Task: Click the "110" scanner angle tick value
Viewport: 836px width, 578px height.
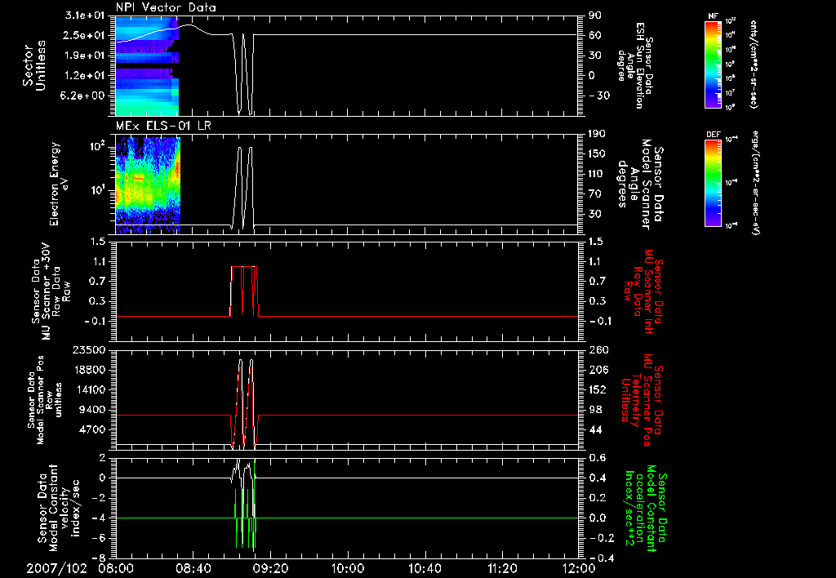Action: (x=597, y=174)
